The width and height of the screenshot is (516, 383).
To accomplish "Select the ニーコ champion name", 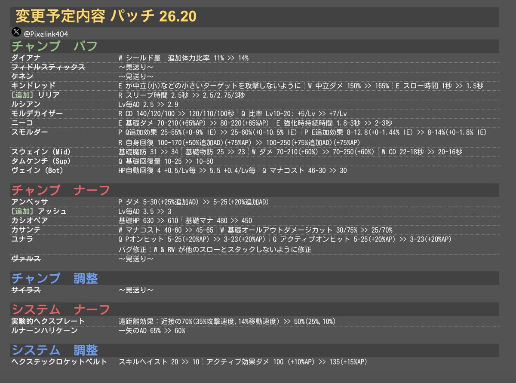I will point(22,123).
